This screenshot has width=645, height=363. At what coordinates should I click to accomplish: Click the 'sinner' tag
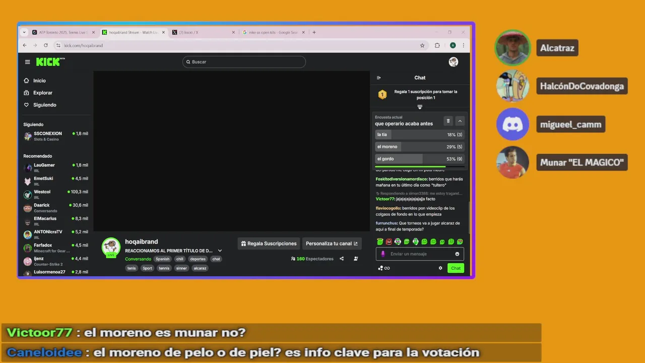click(x=181, y=268)
